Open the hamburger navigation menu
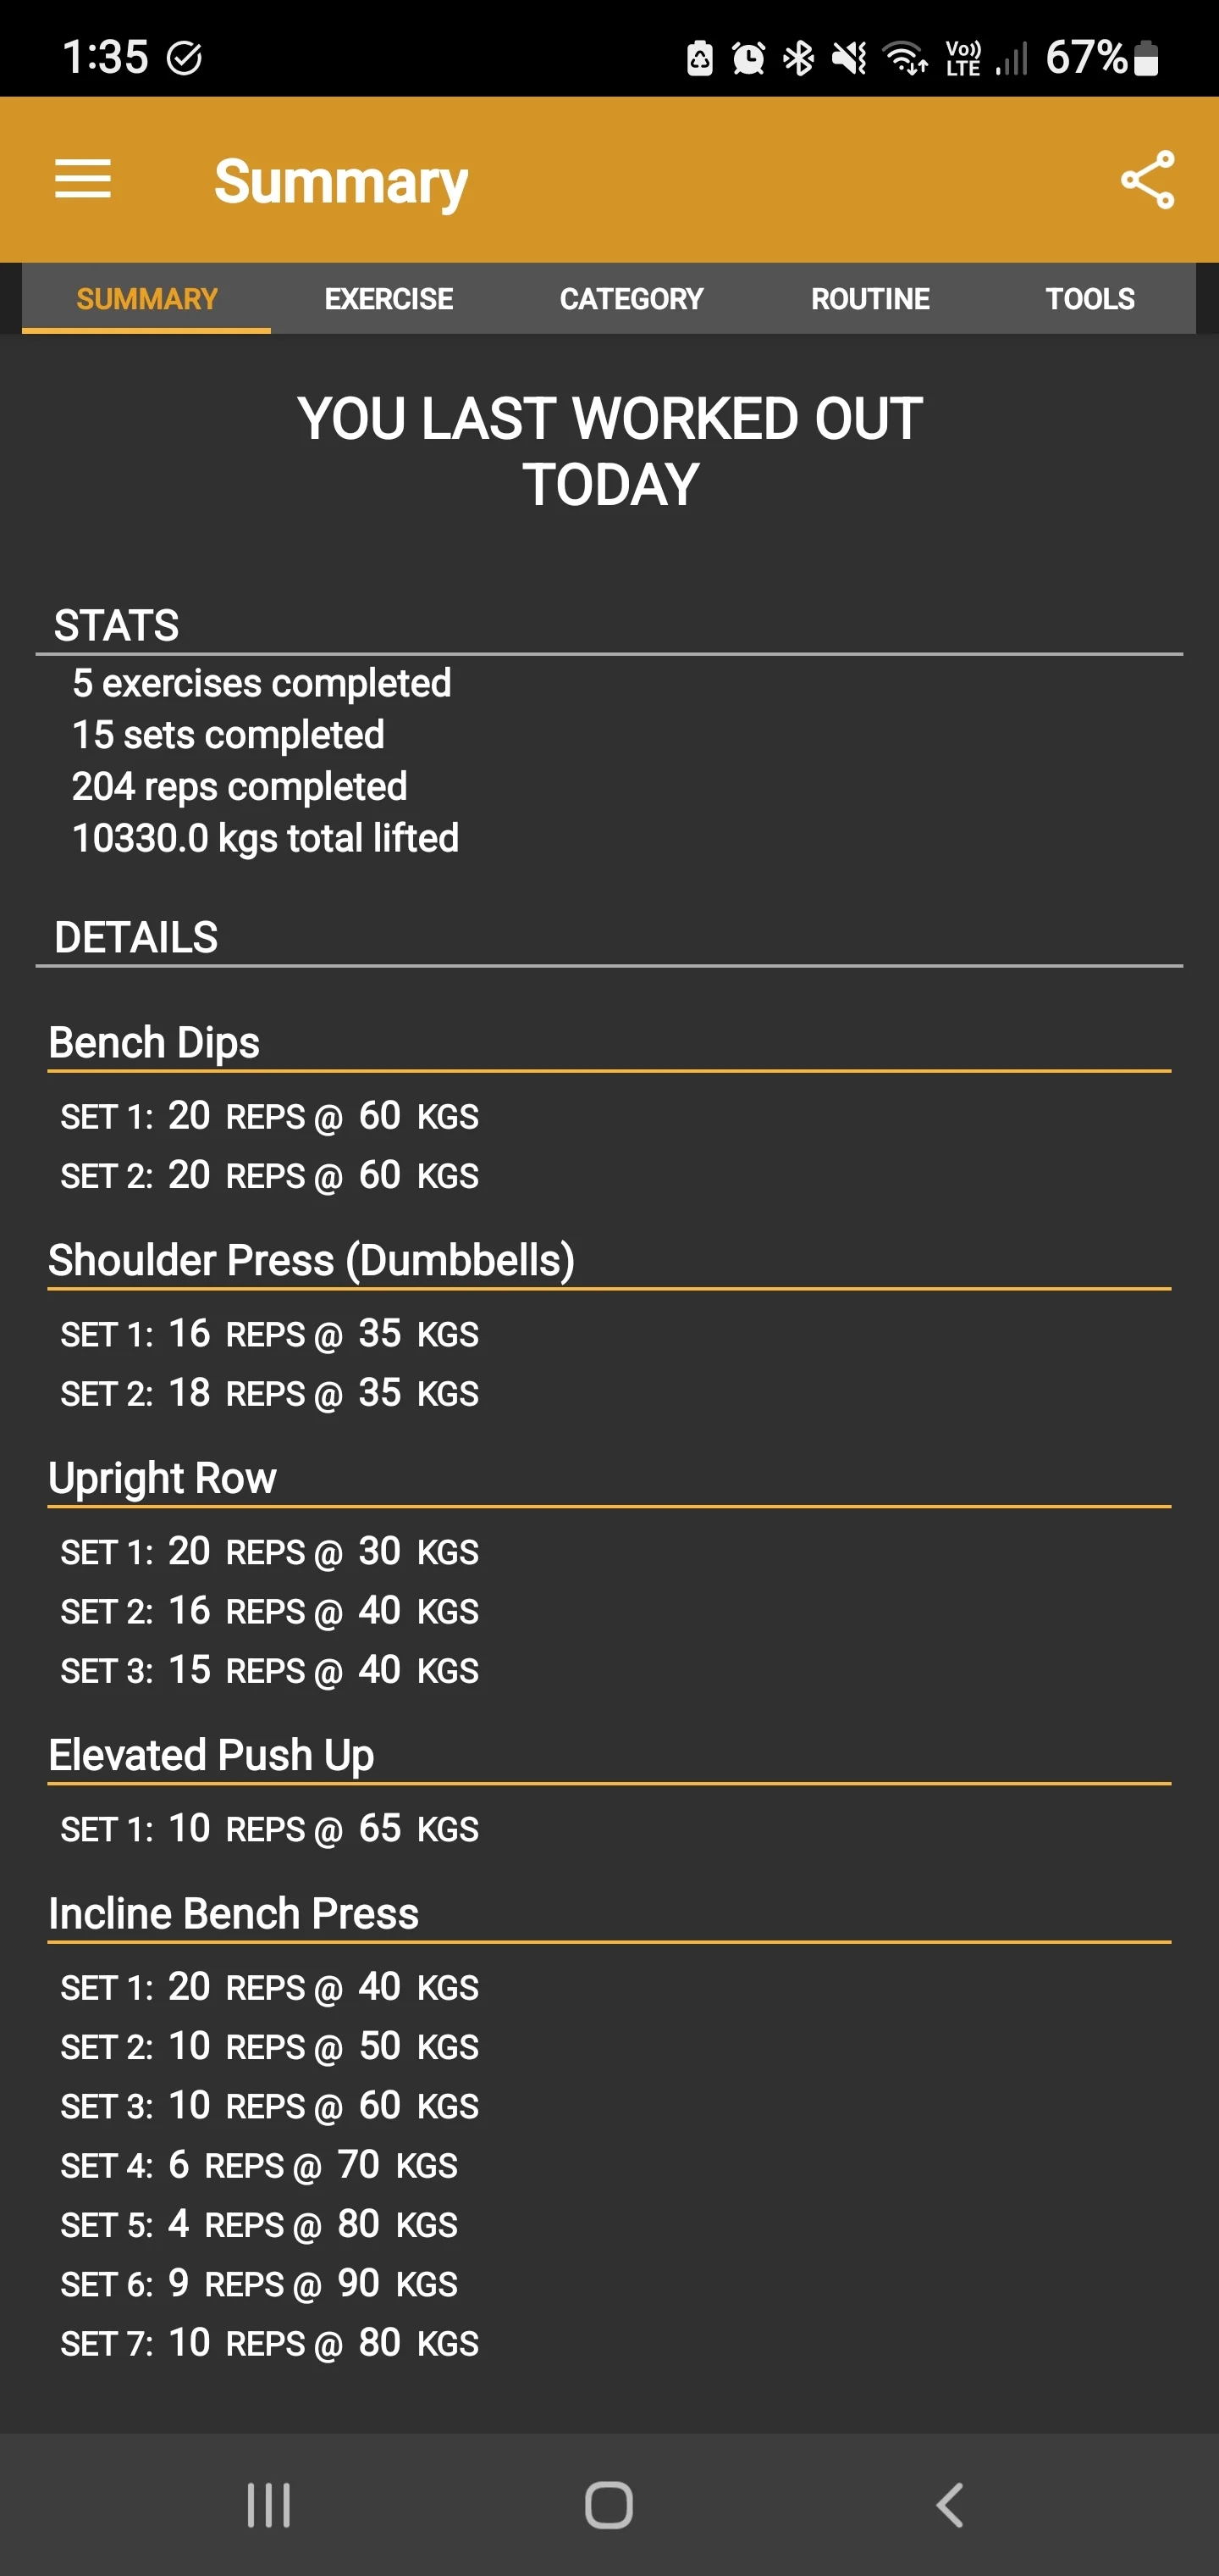The height and width of the screenshot is (2576, 1219). (x=83, y=180)
